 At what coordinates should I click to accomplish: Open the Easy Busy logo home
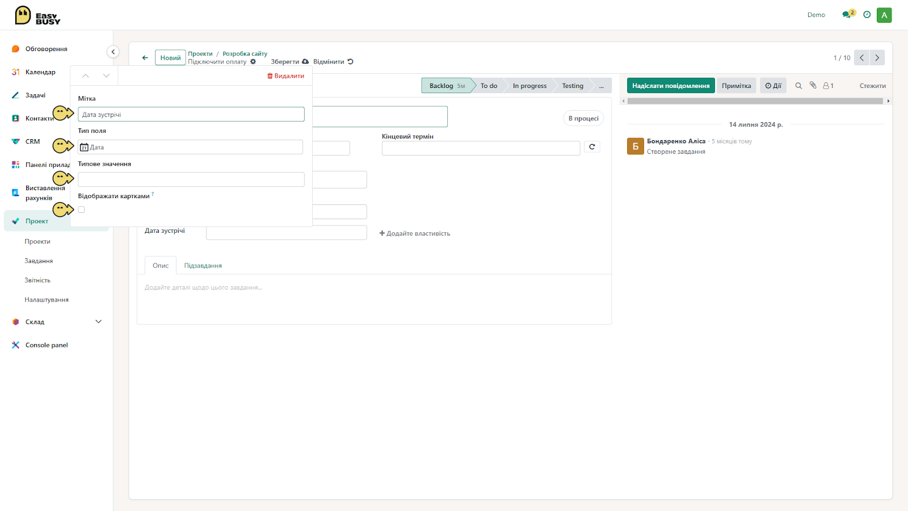pos(37,15)
